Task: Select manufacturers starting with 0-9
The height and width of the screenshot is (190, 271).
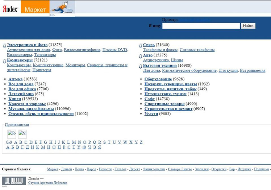Action: [x=9, y=142]
